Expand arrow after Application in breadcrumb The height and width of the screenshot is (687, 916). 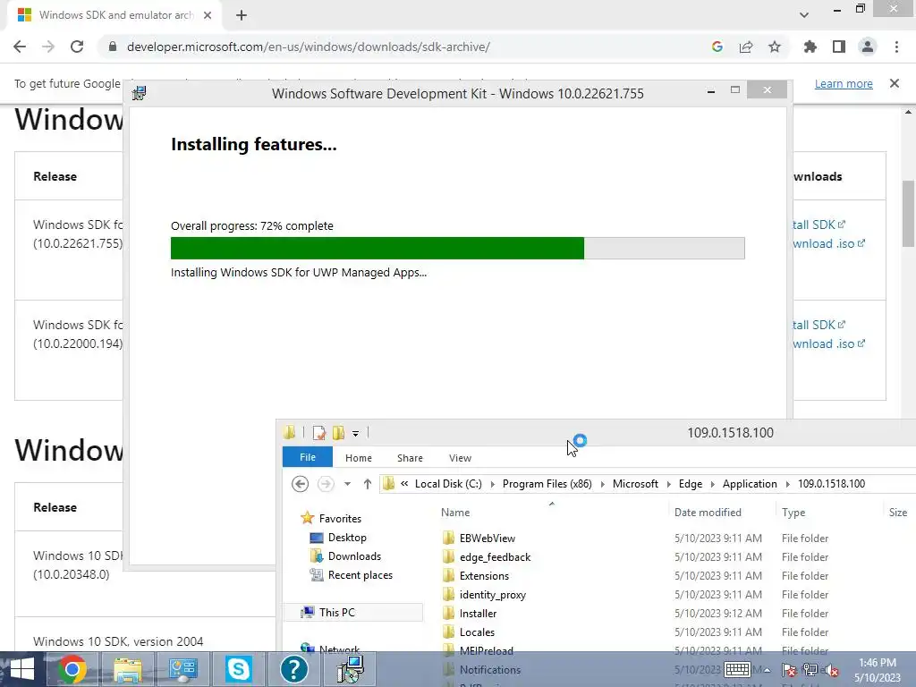[x=787, y=484]
